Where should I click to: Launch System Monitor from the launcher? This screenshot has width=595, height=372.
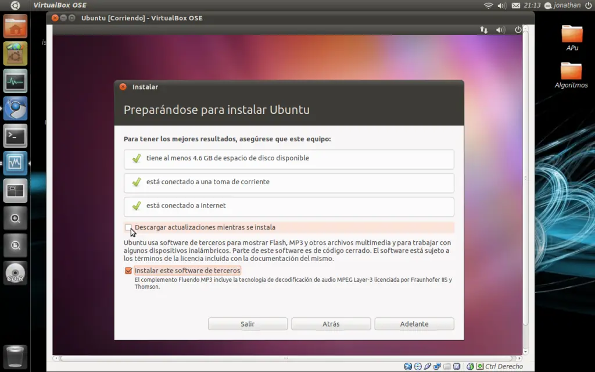[15, 81]
